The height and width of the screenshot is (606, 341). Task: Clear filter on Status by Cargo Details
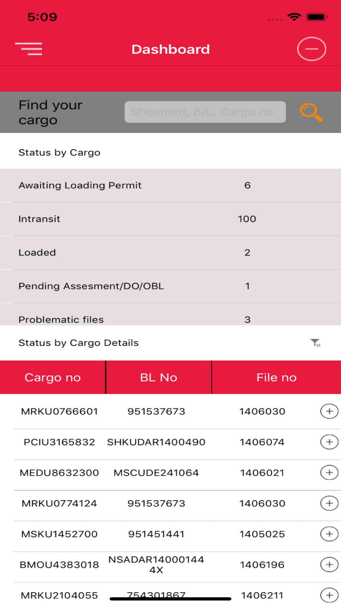pyautogui.click(x=315, y=343)
